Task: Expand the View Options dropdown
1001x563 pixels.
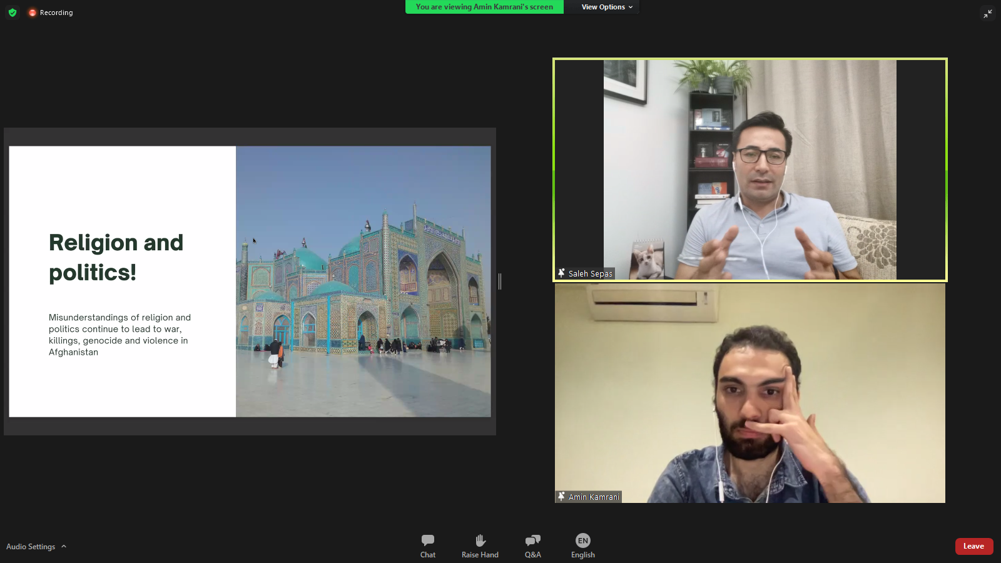Action: click(x=606, y=7)
